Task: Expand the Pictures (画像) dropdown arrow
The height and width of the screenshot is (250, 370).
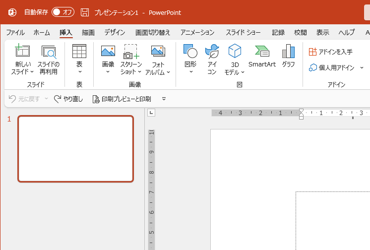Action: [x=108, y=71]
